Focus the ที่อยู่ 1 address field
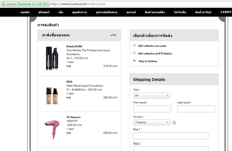This screenshot has height=151, width=232. pos(171,136)
